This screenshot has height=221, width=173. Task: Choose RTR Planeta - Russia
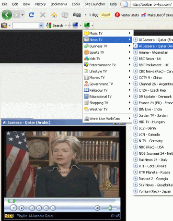[x=153, y=172]
